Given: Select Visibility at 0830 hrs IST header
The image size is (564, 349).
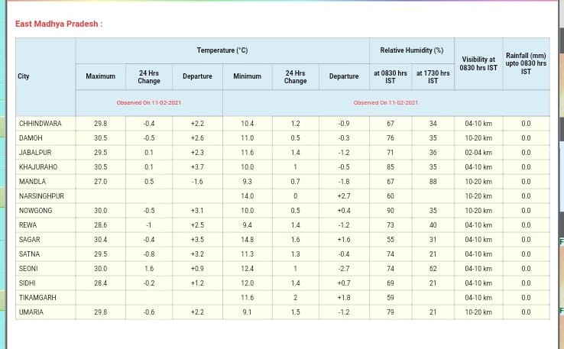Looking at the screenshot, I should pos(478,63).
